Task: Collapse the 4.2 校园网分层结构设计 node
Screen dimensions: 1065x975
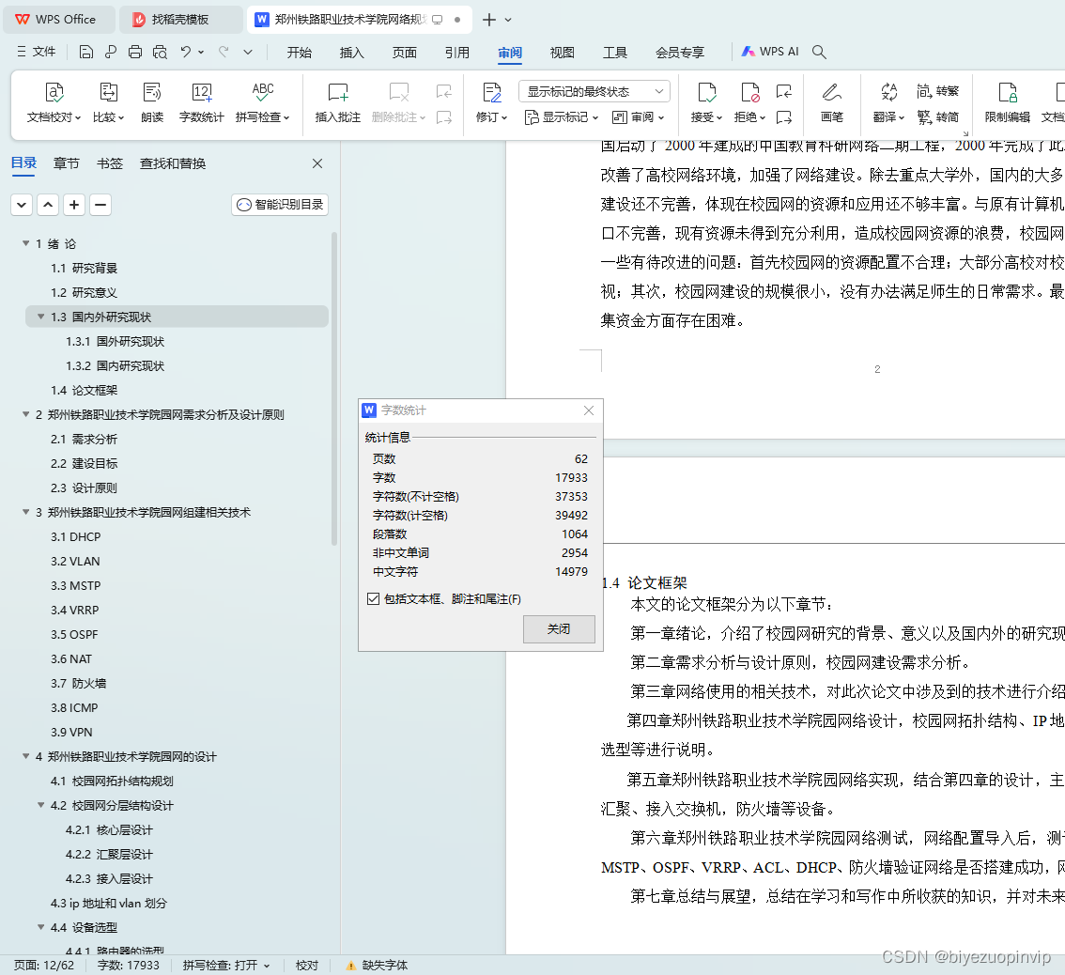Action: tap(40, 805)
